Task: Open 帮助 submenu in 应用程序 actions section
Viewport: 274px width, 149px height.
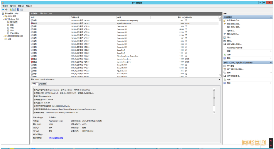Action: click(229, 58)
